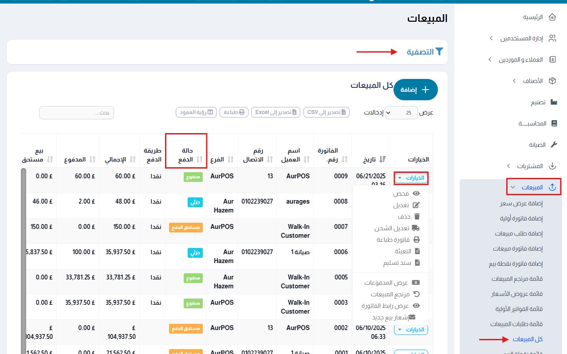Select كل المبيعات in sidebar
The width and height of the screenshot is (567, 354).
coord(528,339)
